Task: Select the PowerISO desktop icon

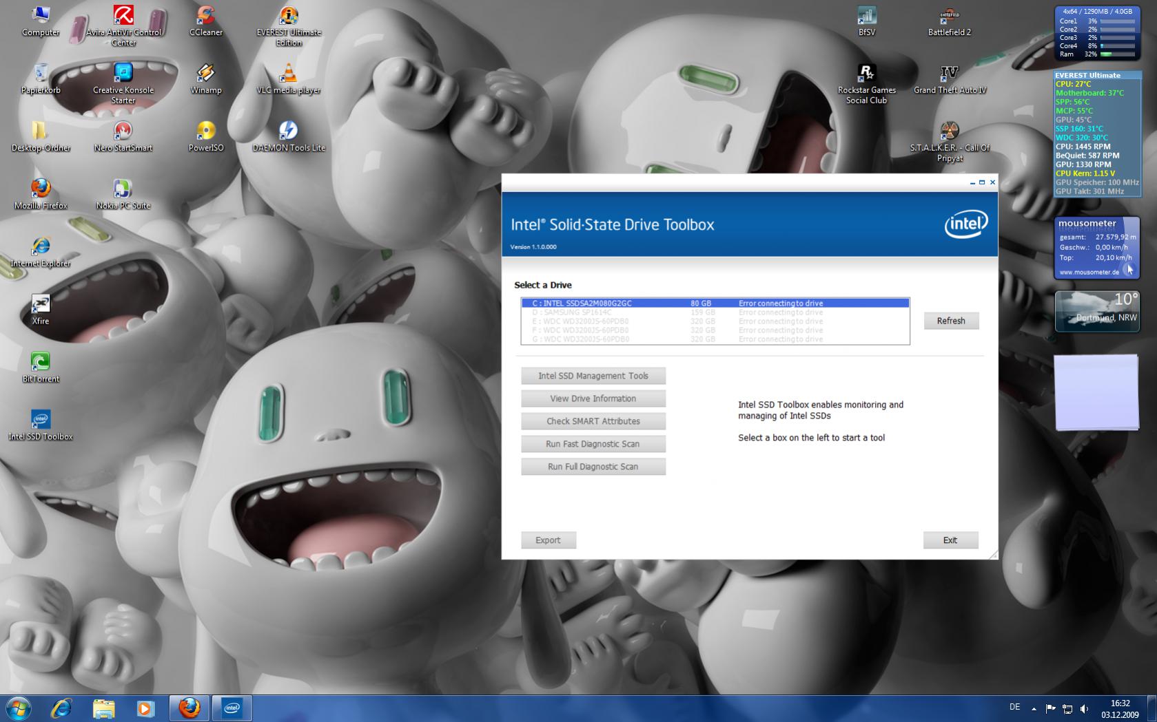Action: point(206,136)
